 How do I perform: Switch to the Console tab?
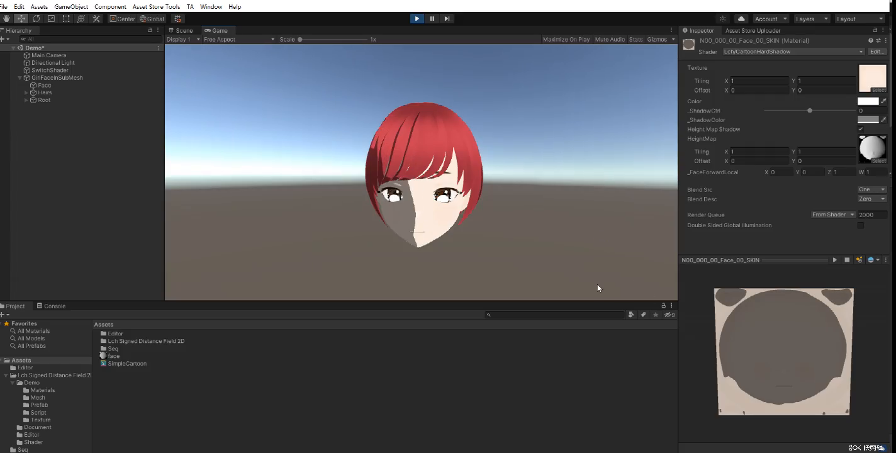[x=51, y=306]
